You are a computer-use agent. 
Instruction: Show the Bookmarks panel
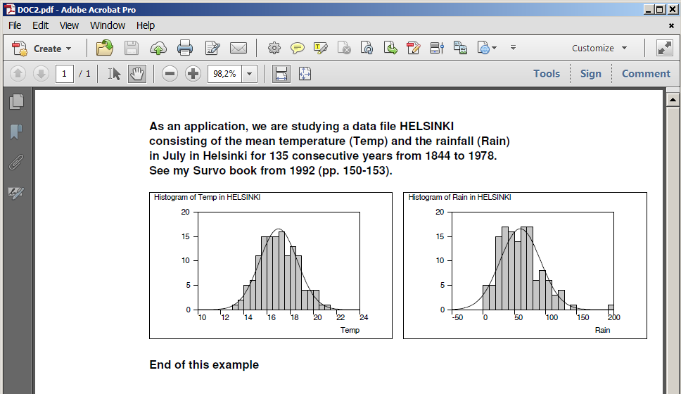point(16,132)
